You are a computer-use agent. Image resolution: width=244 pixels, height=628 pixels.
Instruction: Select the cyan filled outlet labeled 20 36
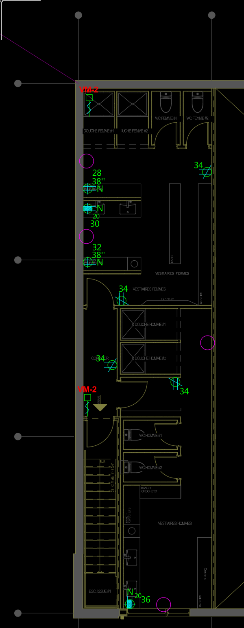pos(130,604)
